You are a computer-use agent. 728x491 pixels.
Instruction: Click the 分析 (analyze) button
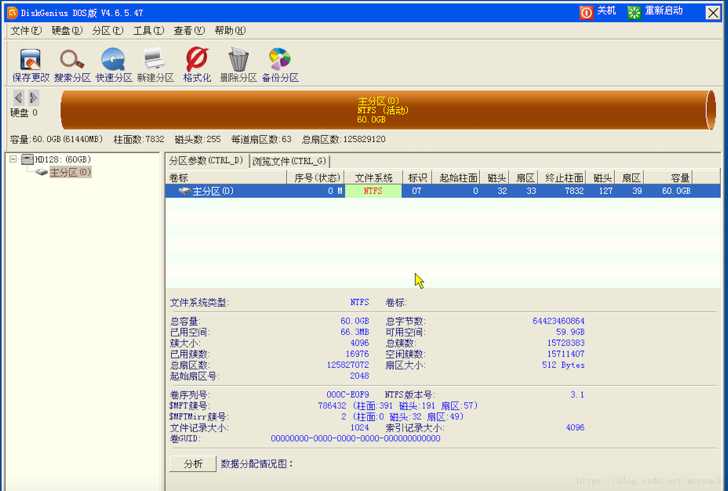pyautogui.click(x=193, y=464)
